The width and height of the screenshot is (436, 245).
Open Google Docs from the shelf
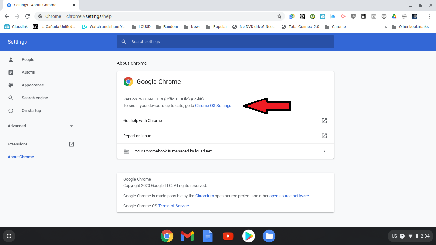point(208,236)
